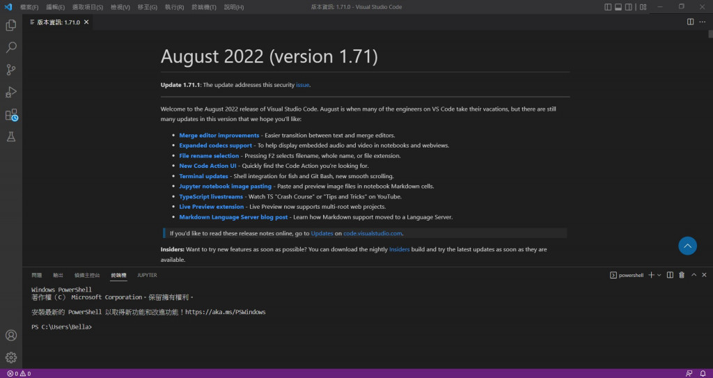This screenshot has height=378, width=713.
Task: Switch to the 問題 panel tab
Action: click(x=36, y=275)
